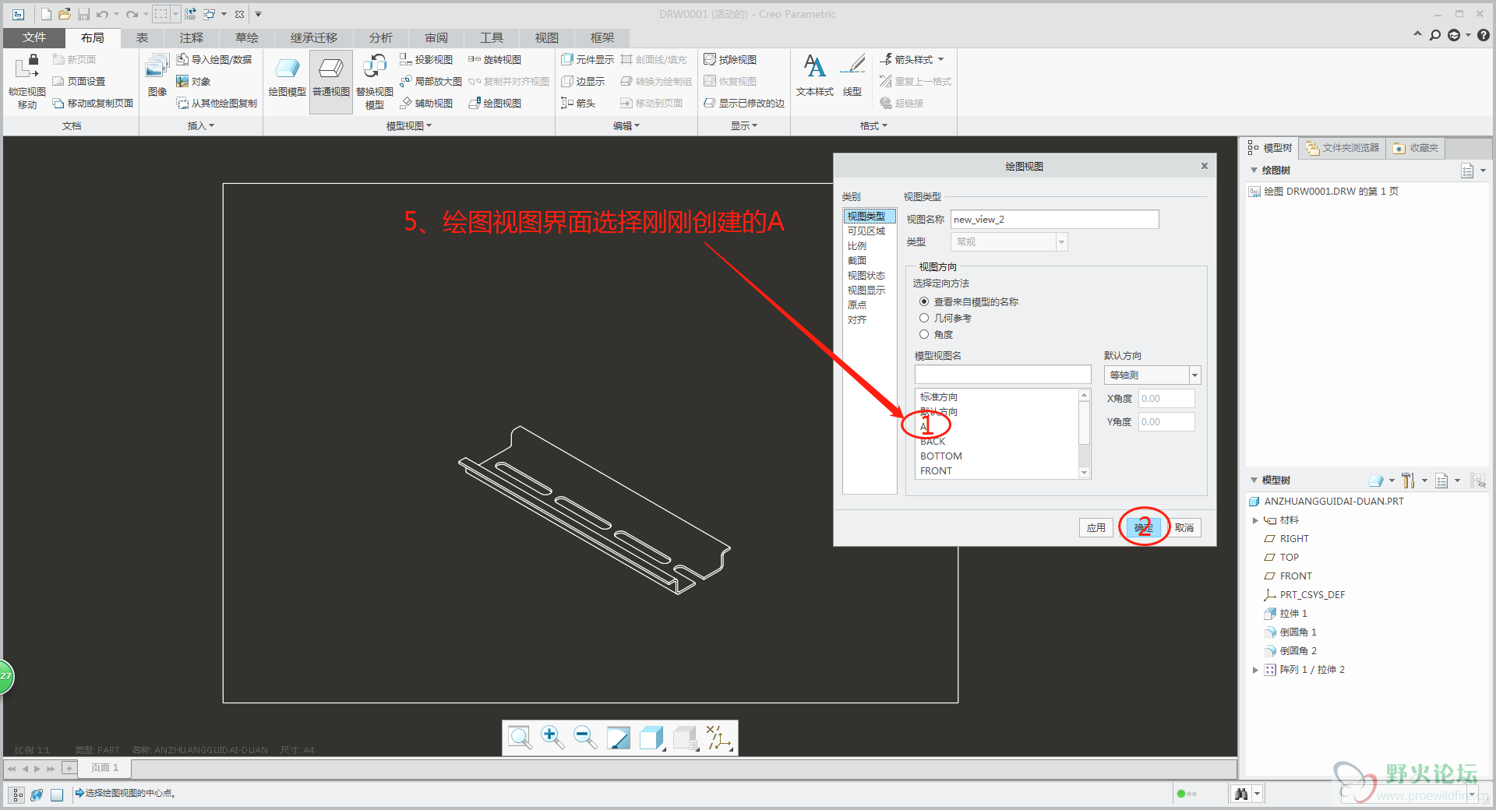Expand the 材料 tree node
1496x810 pixels.
1255,520
